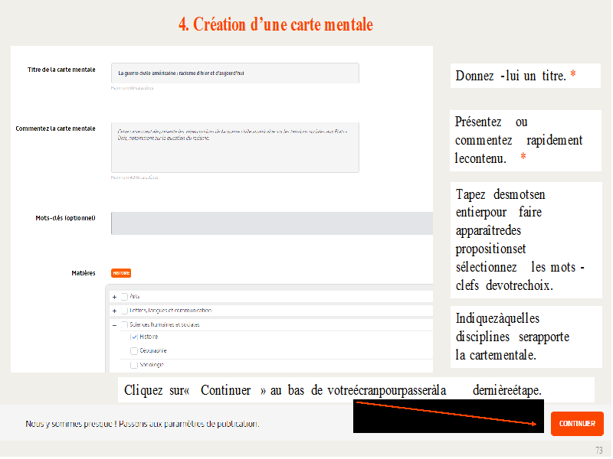Remove the orange Histoire tag

coord(121,273)
